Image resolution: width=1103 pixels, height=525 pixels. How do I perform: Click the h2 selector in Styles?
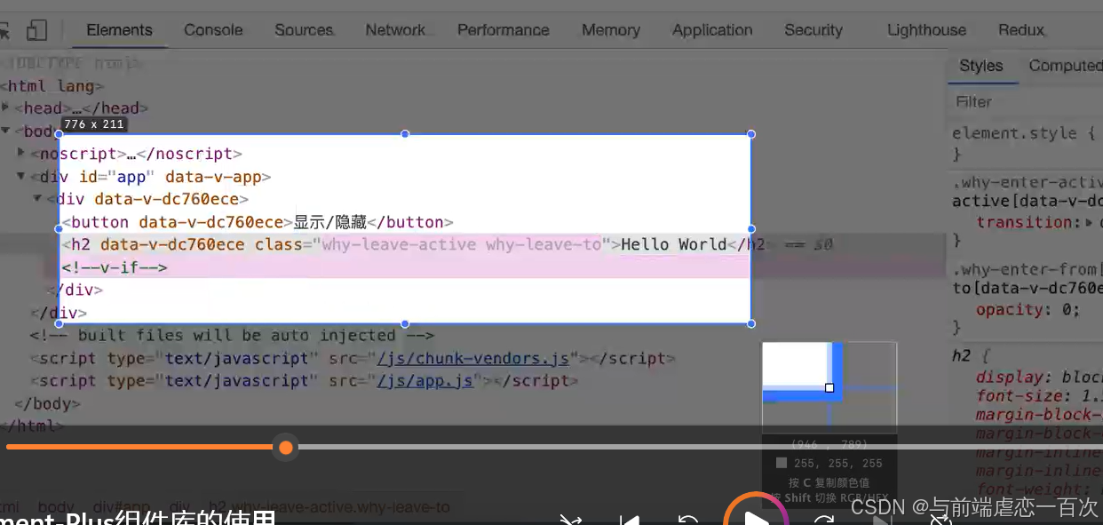pos(962,355)
